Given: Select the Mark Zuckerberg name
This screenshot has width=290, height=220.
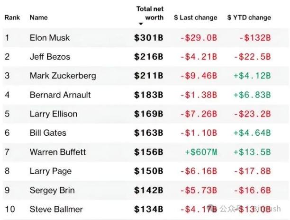Looking at the screenshot, I should coord(63,76).
